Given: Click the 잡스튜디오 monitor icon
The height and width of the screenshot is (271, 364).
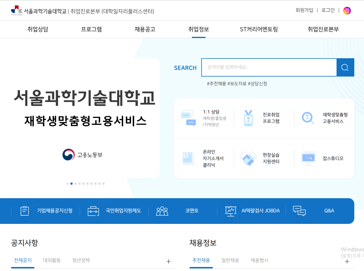Looking at the screenshot, I should [308, 158].
